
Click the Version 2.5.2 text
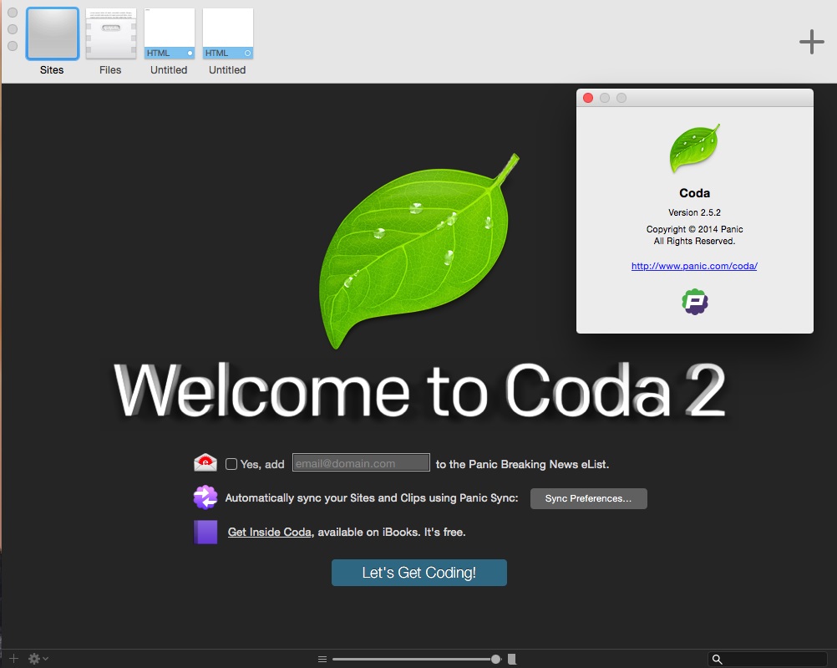pos(694,212)
